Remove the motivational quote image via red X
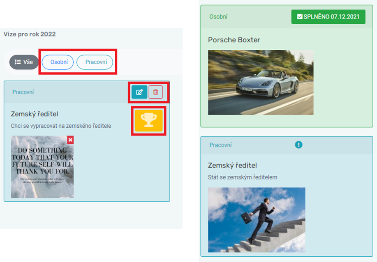This screenshot has height=262, width=377. point(70,140)
